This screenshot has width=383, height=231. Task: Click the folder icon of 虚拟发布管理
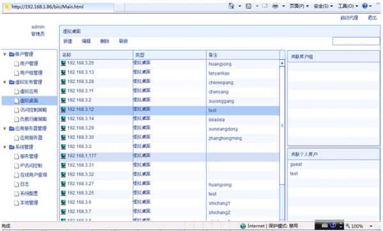pyautogui.click(x=11, y=82)
